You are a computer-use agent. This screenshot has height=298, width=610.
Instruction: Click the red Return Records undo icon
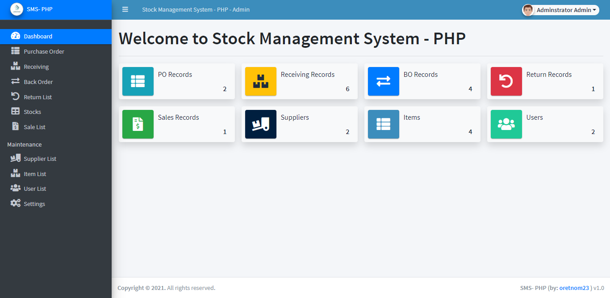coord(506,81)
